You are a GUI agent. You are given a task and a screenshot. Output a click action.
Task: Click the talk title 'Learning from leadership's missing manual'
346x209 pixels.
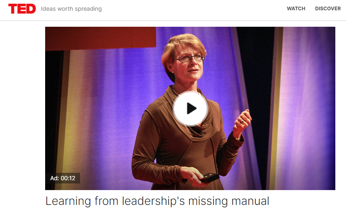tap(157, 201)
